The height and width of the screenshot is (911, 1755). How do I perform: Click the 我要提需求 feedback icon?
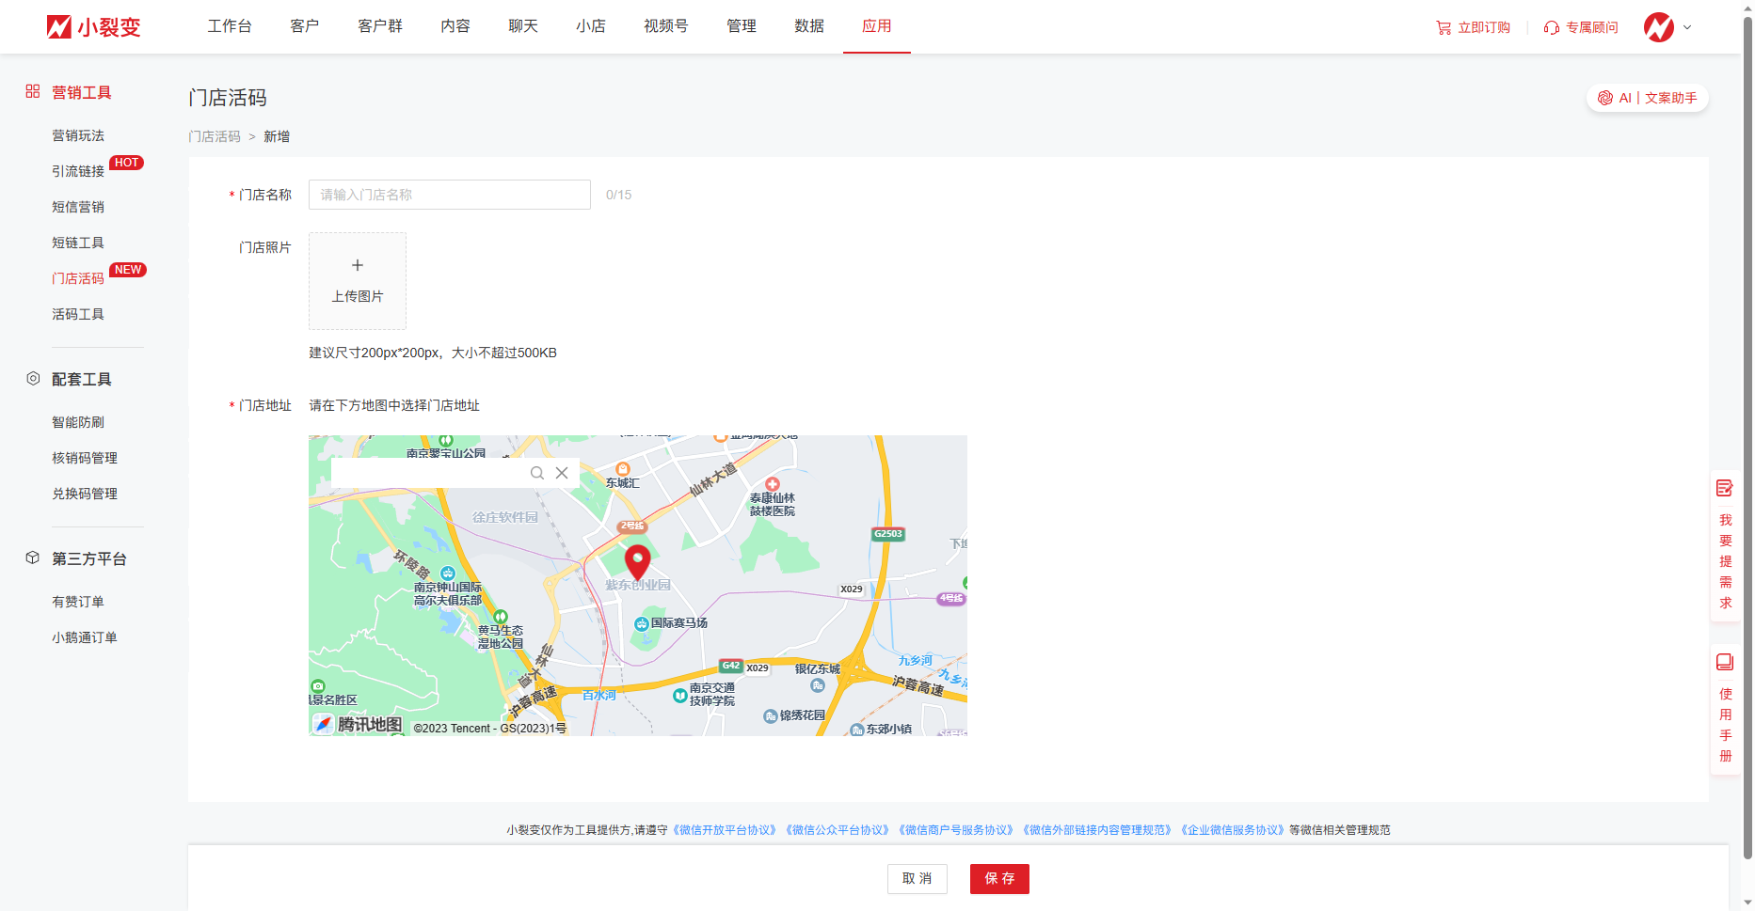[x=1724, y=488]
